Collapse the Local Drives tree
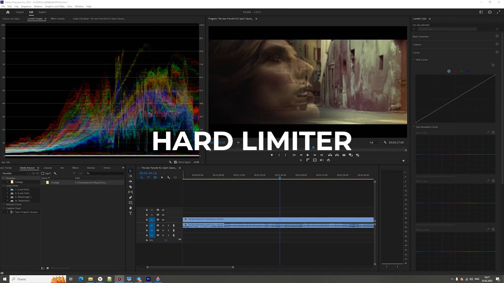 (x=3, y=186)
